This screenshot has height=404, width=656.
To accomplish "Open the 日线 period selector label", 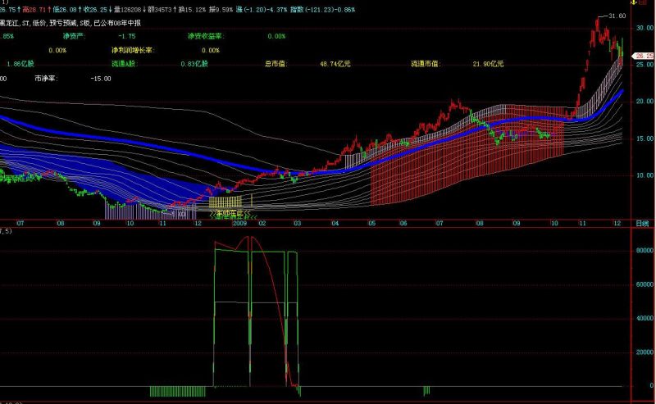I will click(x=642, y=224).
